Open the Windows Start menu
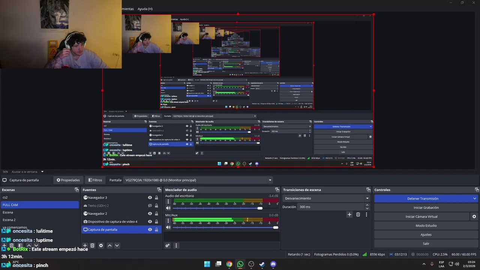Viewport: 480px width, 270px height. pos(207,264)
